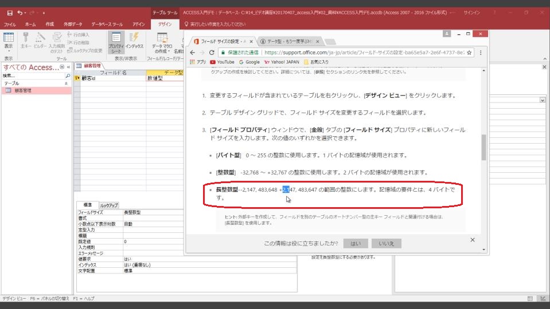
Task: Open the 外部データ ribbon tab
Action: click(x=73, y=25)
